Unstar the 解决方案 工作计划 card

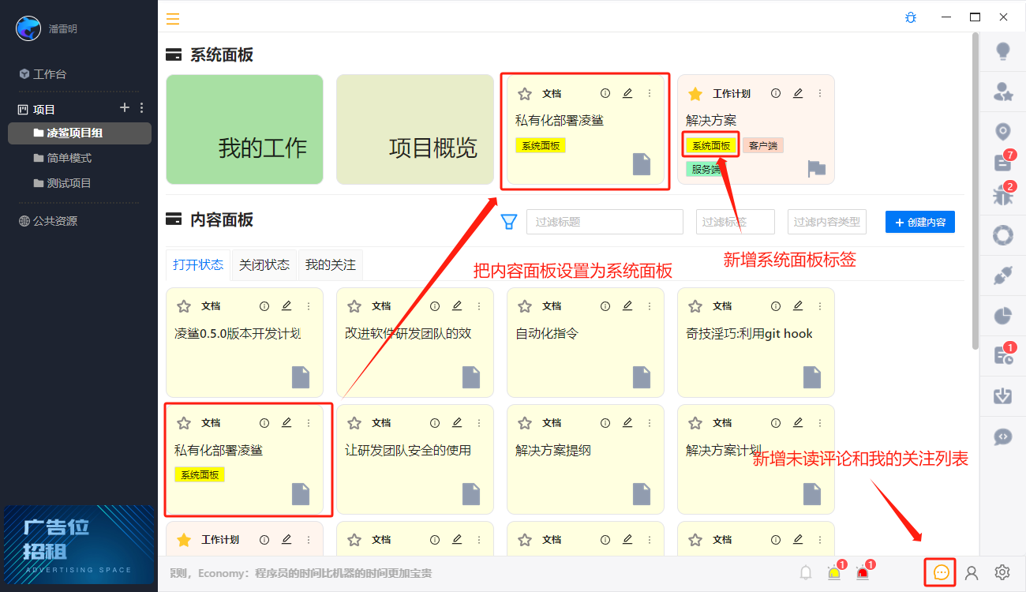(695, 94)
